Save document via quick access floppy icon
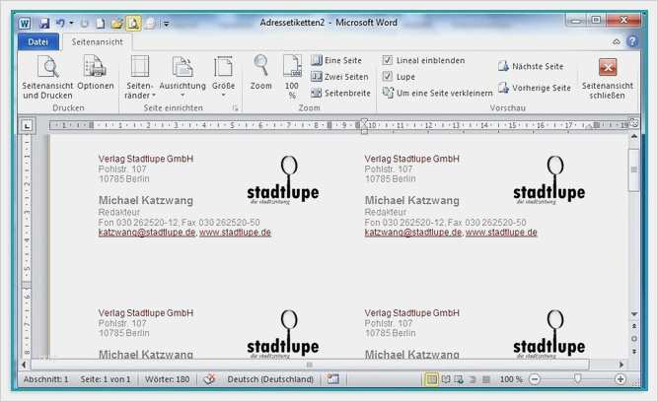Screen dimensions: 658x402 [44, 24]
